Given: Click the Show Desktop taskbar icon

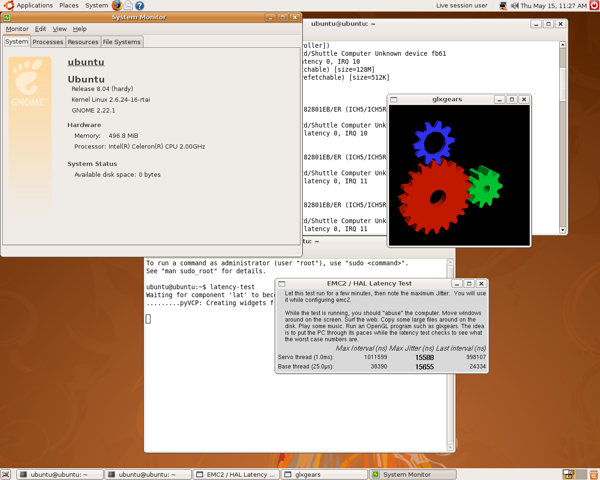Looking at the screenshot, I should click(6, 474).
